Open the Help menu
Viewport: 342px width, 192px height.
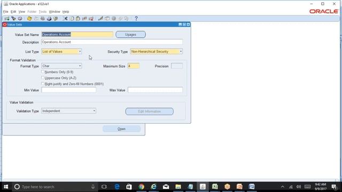[x=66, y=12]
